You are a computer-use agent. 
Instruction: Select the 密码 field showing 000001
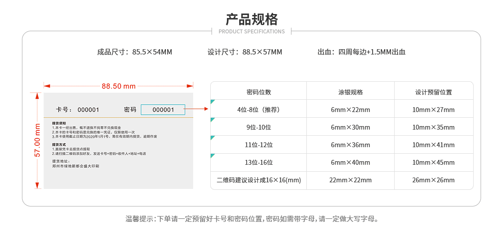(x=163, y=109)
